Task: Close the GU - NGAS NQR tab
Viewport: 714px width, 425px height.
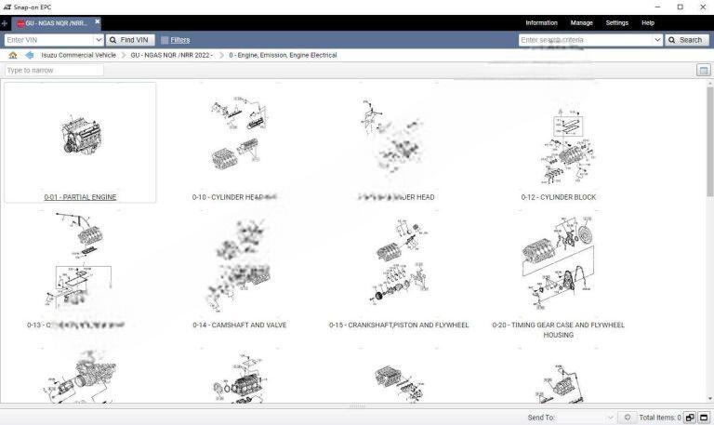Action: coord(97,21)
